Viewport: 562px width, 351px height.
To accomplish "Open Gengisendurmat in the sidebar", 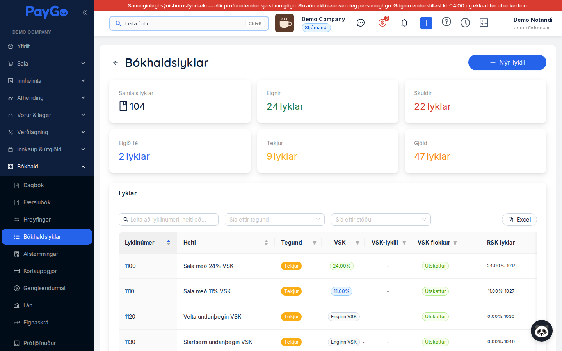I will (47, 288).
